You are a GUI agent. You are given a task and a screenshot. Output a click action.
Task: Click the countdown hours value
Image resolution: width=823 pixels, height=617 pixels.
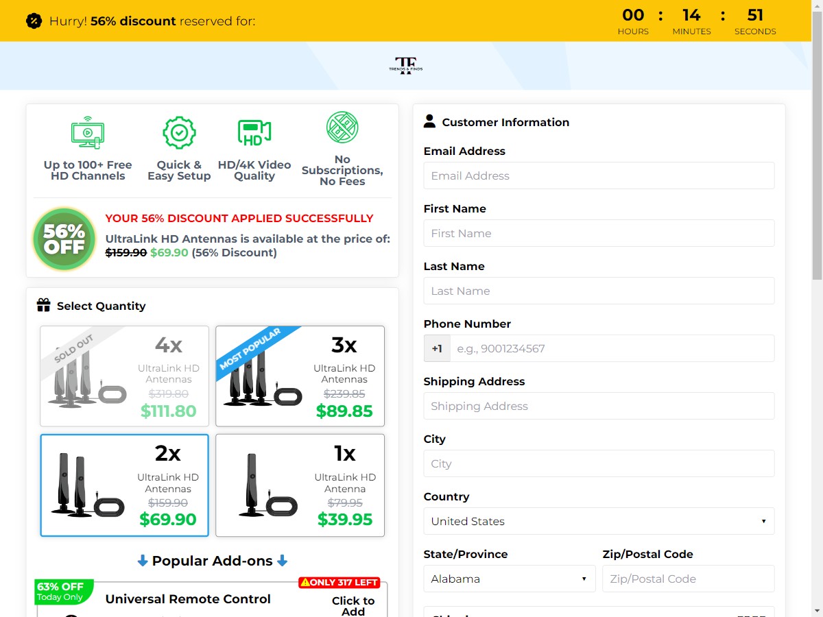633,15
